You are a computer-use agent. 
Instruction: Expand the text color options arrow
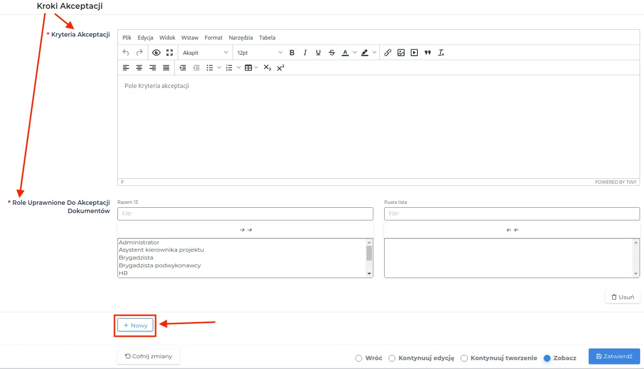coord(355,52)
